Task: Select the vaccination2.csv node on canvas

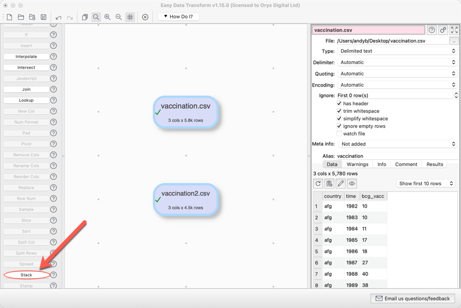Action: coord(186,200)
